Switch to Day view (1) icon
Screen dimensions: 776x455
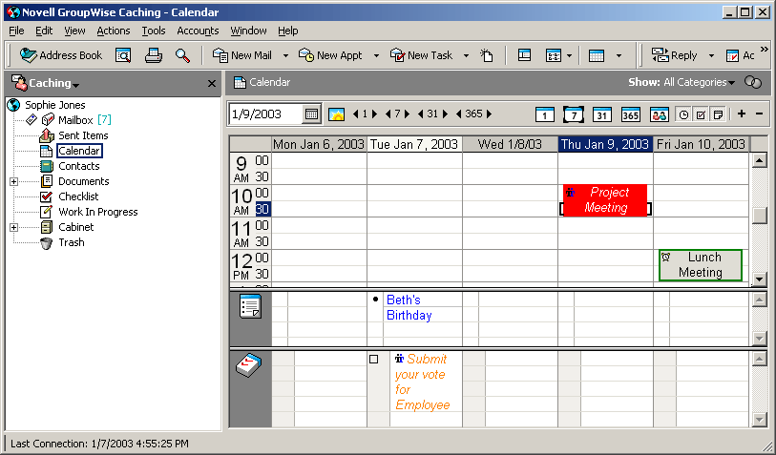545,114
